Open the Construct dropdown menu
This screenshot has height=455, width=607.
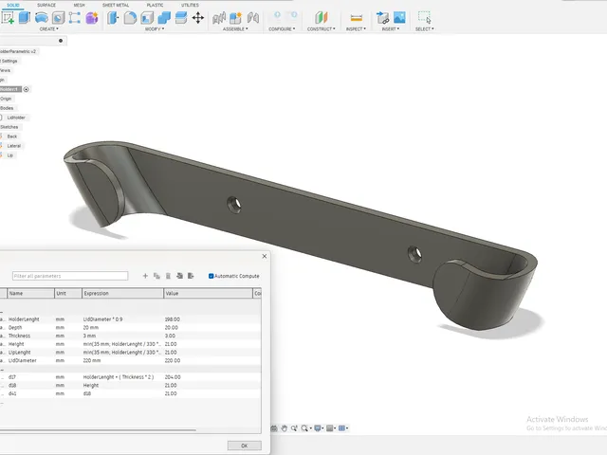322,29
